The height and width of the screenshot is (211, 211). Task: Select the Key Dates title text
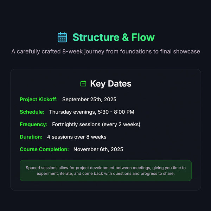[x=110, y=84]
